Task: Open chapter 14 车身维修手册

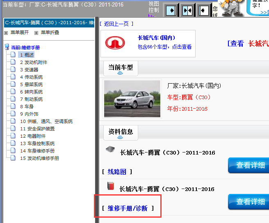Action: [37, 151]
